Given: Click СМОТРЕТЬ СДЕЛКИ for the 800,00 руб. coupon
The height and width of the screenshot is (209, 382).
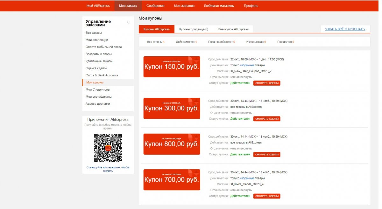Looking at the screenshot, I should pos(267,154).
